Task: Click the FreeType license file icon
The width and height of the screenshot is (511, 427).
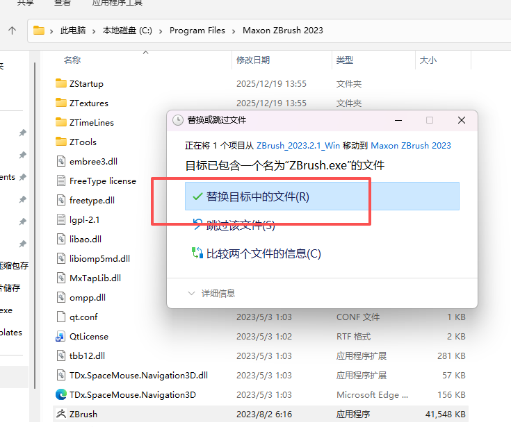Action: tap(61, 181)
